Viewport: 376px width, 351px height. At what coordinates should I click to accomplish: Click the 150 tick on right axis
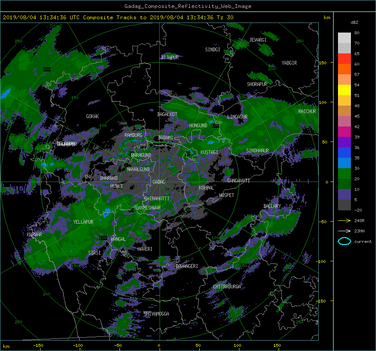click(x=323, y=63)
